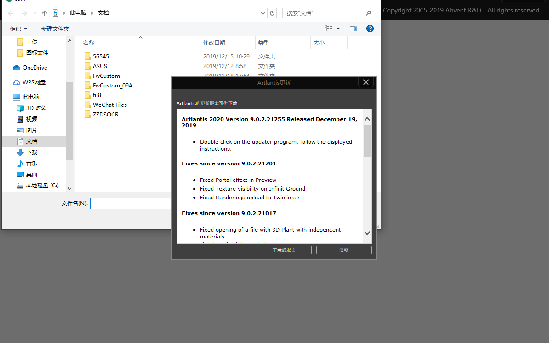Open the view options dropdown arrow
This screenshot has width=549, height=343.
338,29
